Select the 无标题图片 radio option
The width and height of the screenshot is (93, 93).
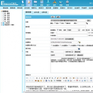(52, 45)
